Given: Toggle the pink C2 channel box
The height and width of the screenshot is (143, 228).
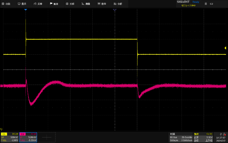Looking at the screenshot, I should [x=28, y=137].
